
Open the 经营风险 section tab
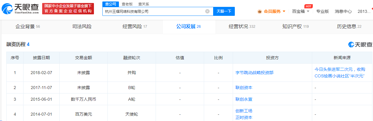[135, 27]
